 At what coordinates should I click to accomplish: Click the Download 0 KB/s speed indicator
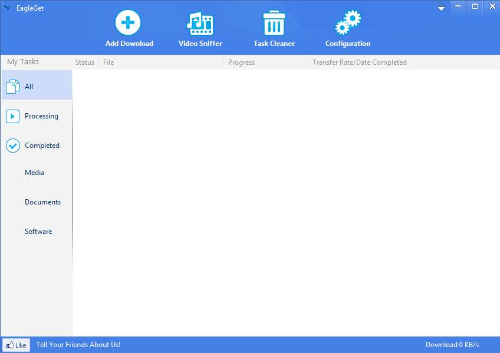452,345
